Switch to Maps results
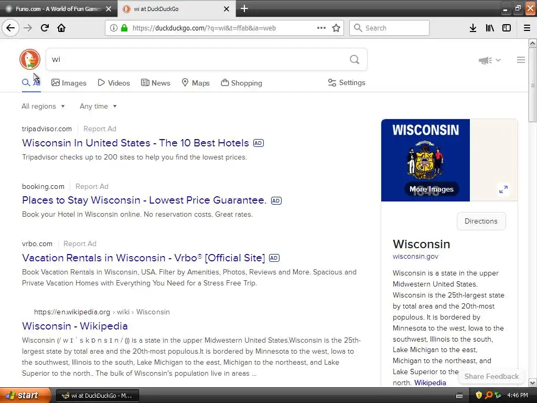This screenshot has width=537, height=403. (x=196, y=82)
